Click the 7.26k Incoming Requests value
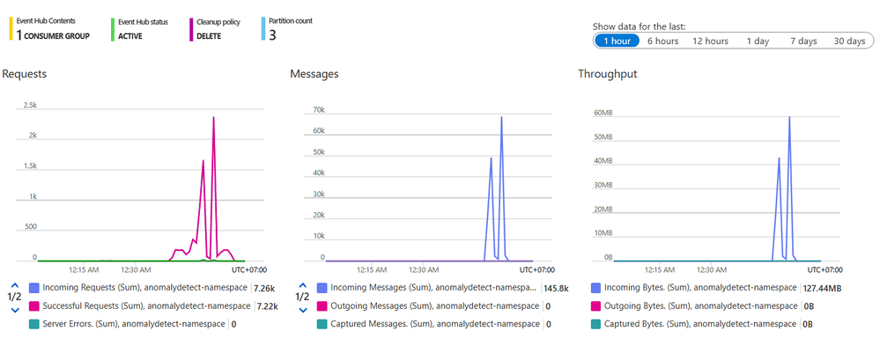The height and width of the screenshot is (346, 880). point(263,288)
